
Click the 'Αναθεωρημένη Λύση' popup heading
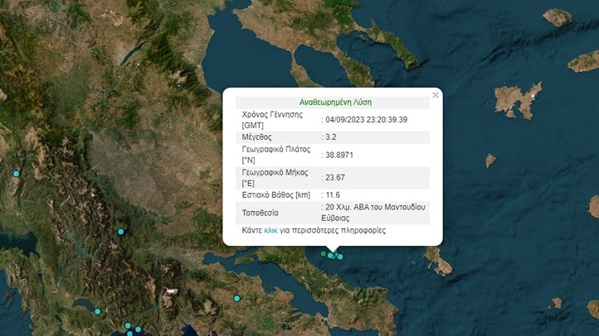pos(335,102)
